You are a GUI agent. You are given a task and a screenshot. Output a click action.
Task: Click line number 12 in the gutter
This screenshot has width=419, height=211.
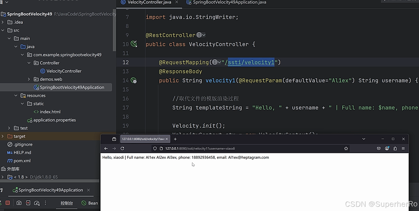tap(126, 62)
